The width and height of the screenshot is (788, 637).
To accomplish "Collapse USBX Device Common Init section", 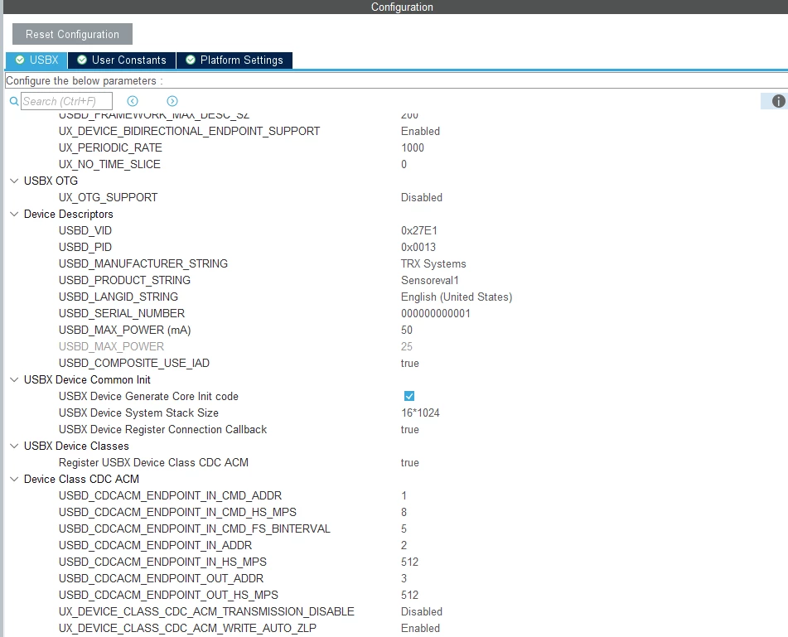I will 14,379.
